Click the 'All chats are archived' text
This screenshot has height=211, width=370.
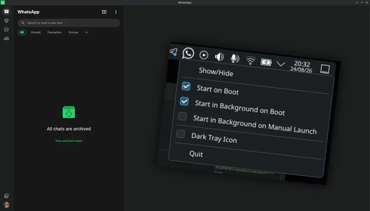tap(69, 129)
